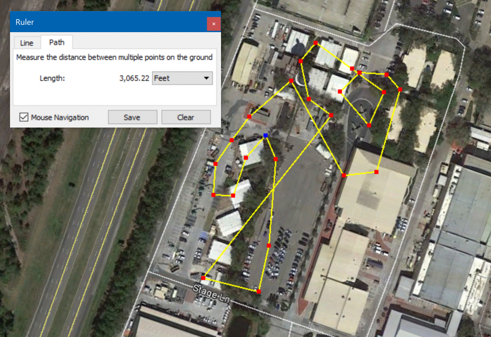Select the length value 3,065.22
This screenshot has height=337, width=491.
[134, 78]
